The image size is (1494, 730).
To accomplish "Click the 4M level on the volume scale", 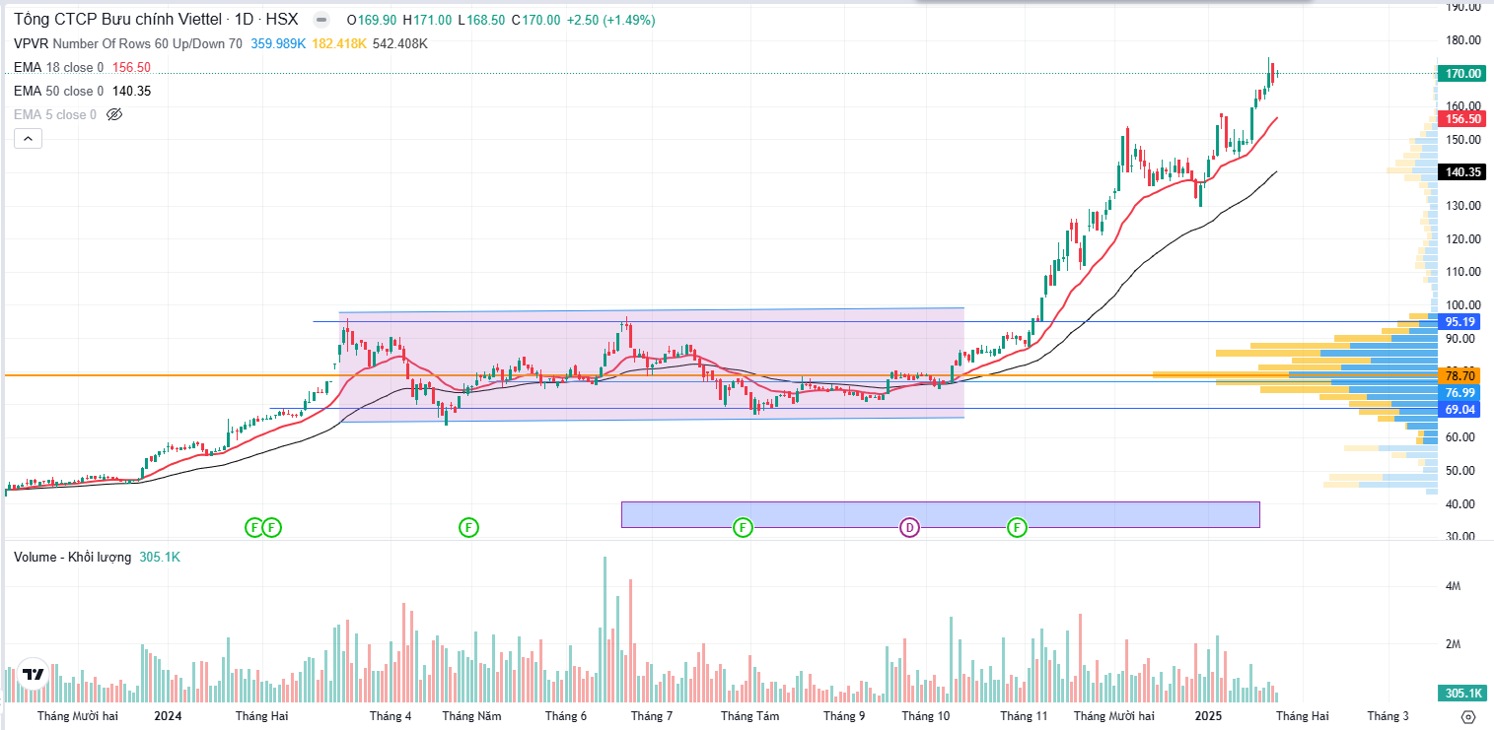I will point(1453,586).
